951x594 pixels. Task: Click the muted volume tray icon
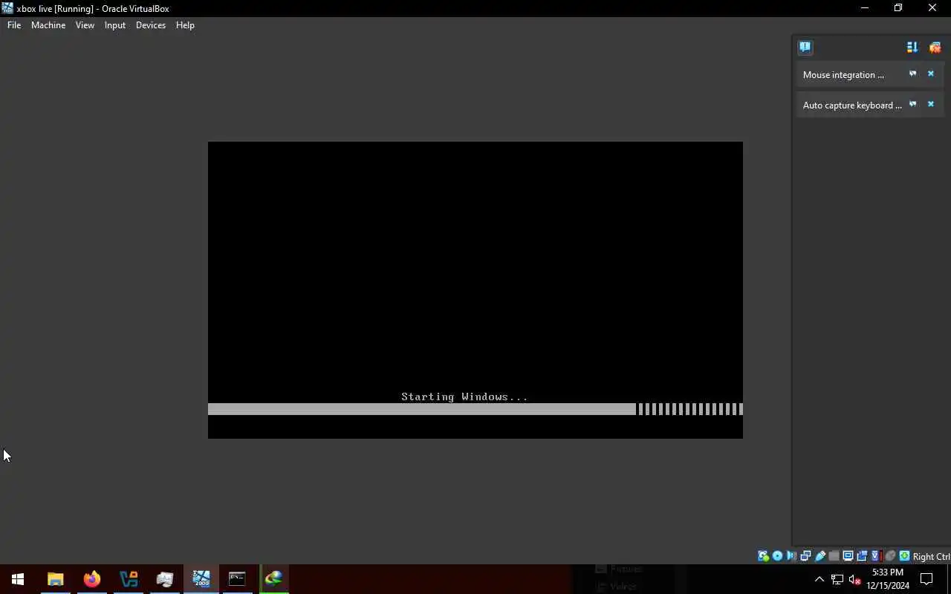point(855,579)
